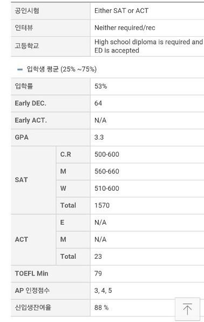Click the ACT Total 23 value
The height and width of the screenshot is (322, 204).
[98, 257]
